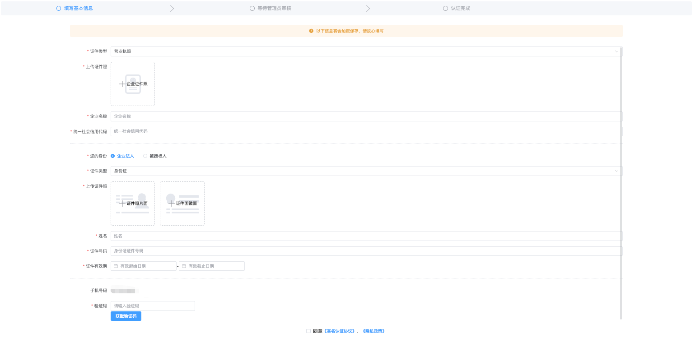This screenshot has width=700, height=338.
Task: Open the 《隐私政策》 link
Action: tap(373, 331)
